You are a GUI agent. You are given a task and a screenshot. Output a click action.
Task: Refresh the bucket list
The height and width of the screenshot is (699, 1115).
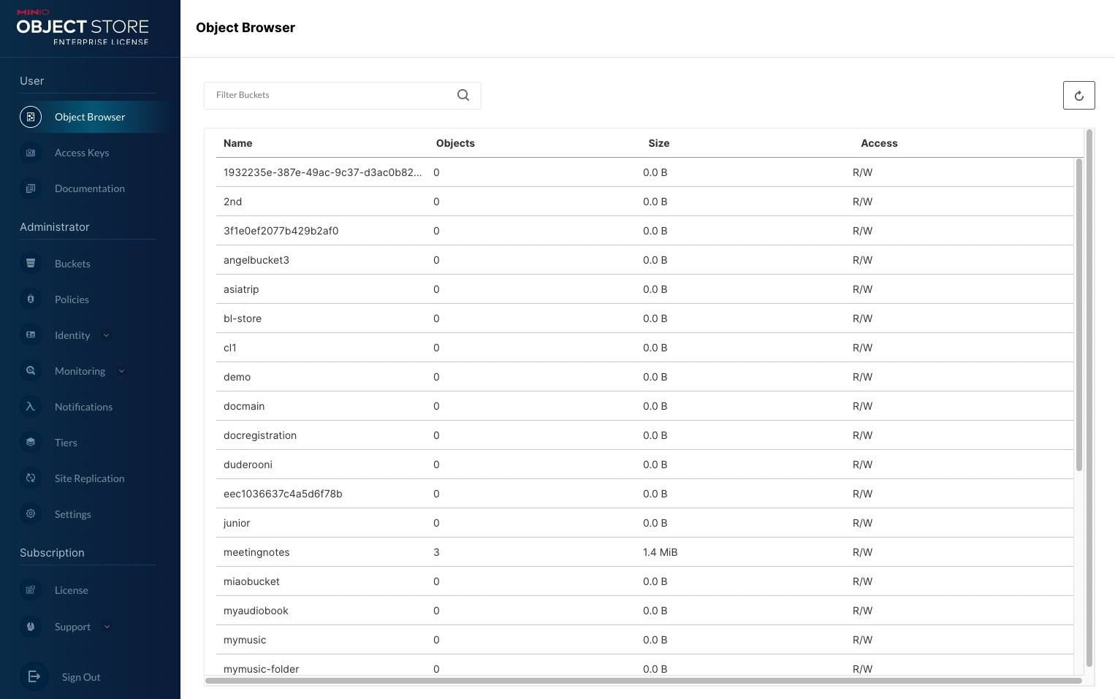(1079, 95)
